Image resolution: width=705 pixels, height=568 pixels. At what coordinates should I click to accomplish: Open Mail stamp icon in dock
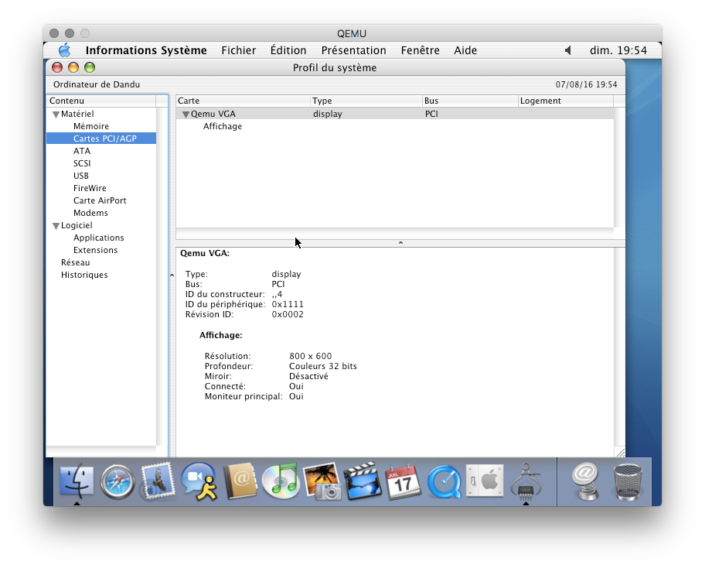[158, 481]
